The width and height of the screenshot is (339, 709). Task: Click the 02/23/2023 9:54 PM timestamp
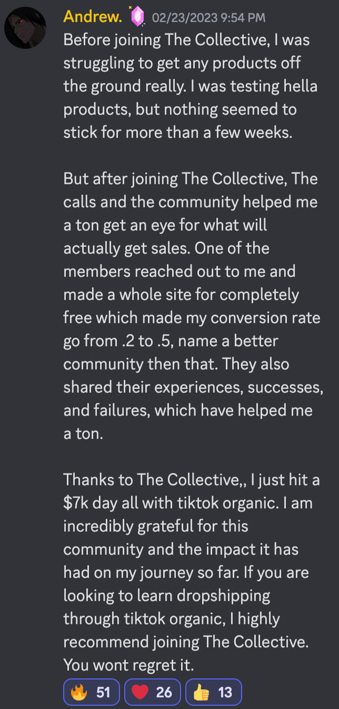208,18
